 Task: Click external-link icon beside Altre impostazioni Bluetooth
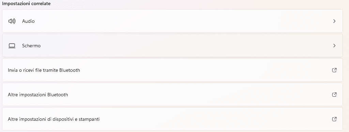pos(334,95)
